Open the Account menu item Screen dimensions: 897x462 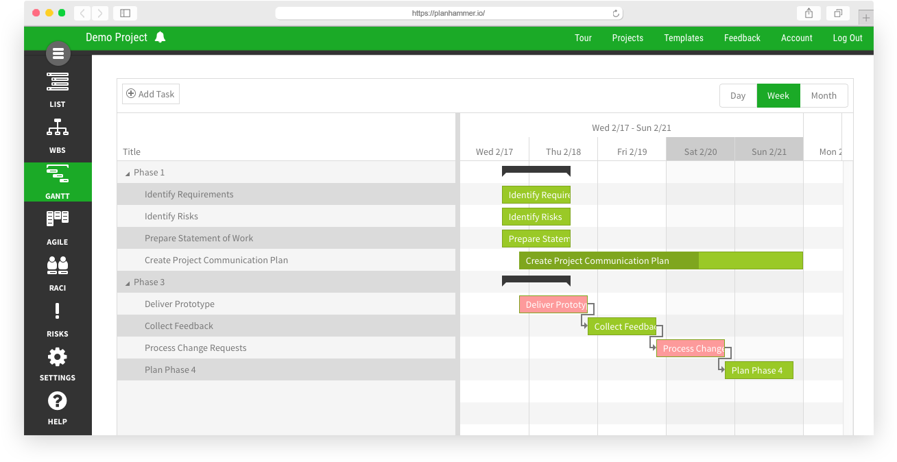797,38
